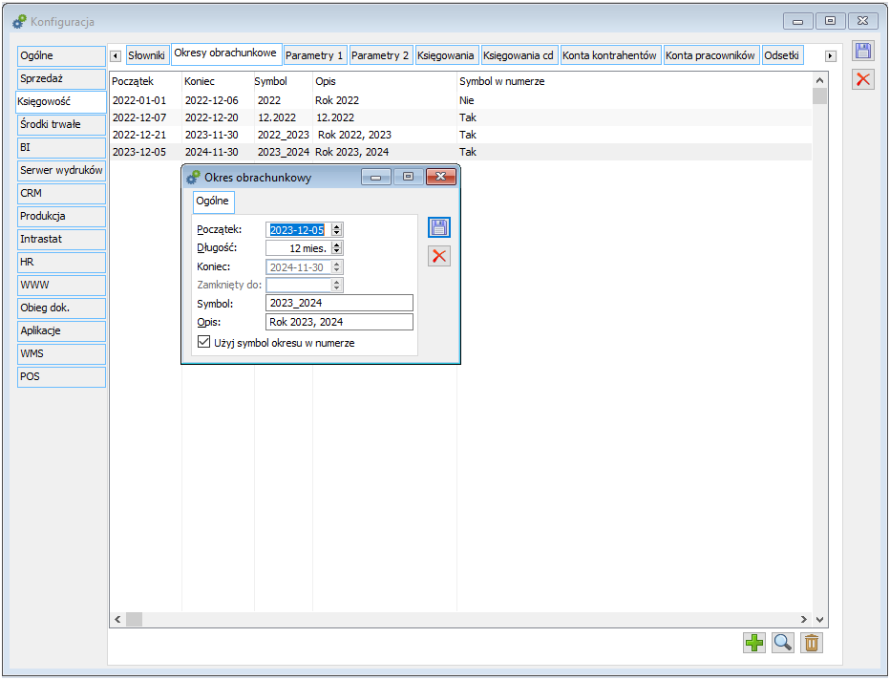Select the Okresy obrachunkowe tab
Screen dimensions: 890x680
point(225,53)
